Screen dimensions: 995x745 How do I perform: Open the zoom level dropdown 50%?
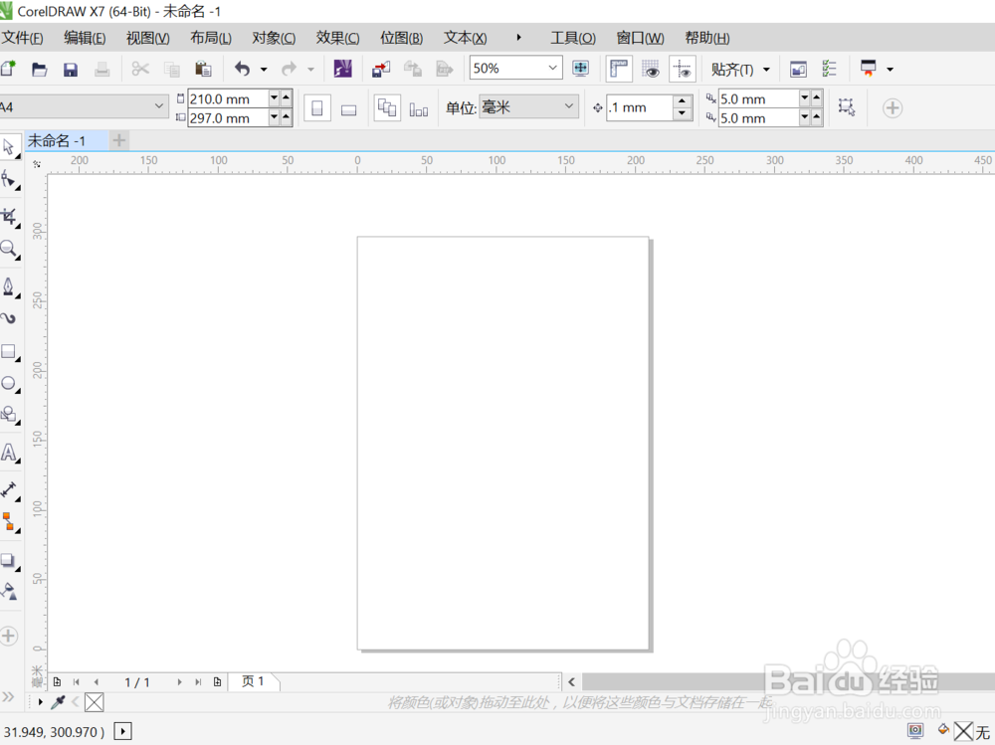point(552,68)
